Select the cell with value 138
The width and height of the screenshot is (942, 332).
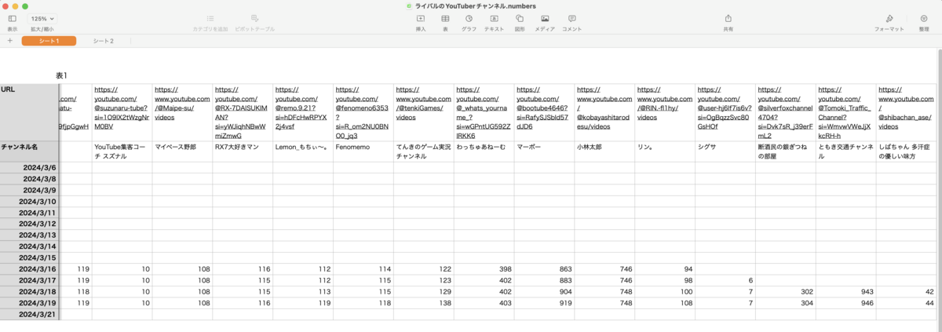click(424, 303)
